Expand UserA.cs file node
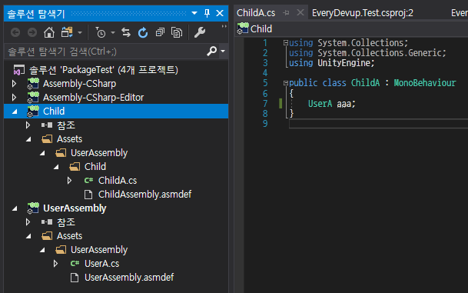The height and width of the screenshot is (293, 468). tap(55, 264)
